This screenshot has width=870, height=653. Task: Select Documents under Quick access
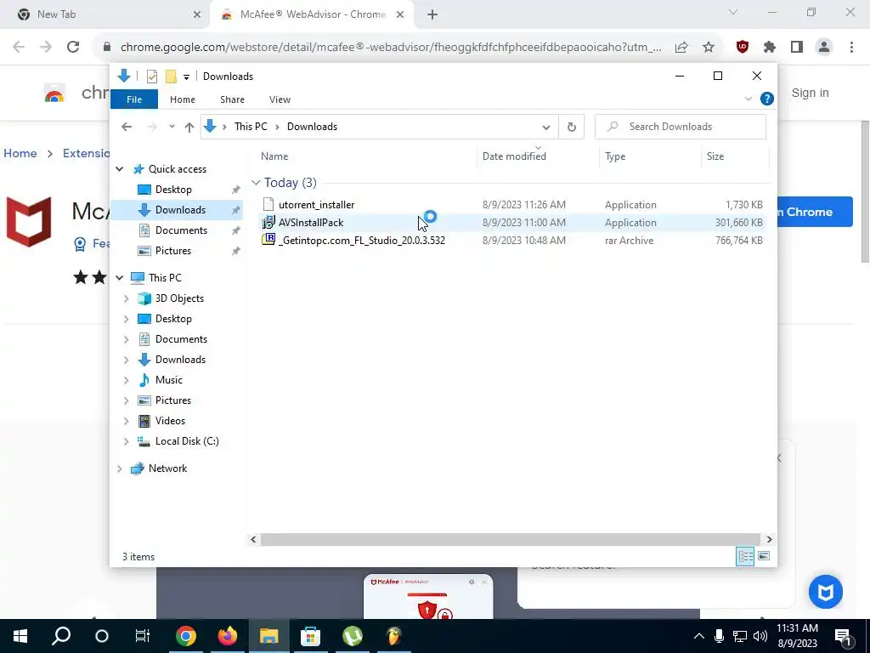(x=181, y=230)
